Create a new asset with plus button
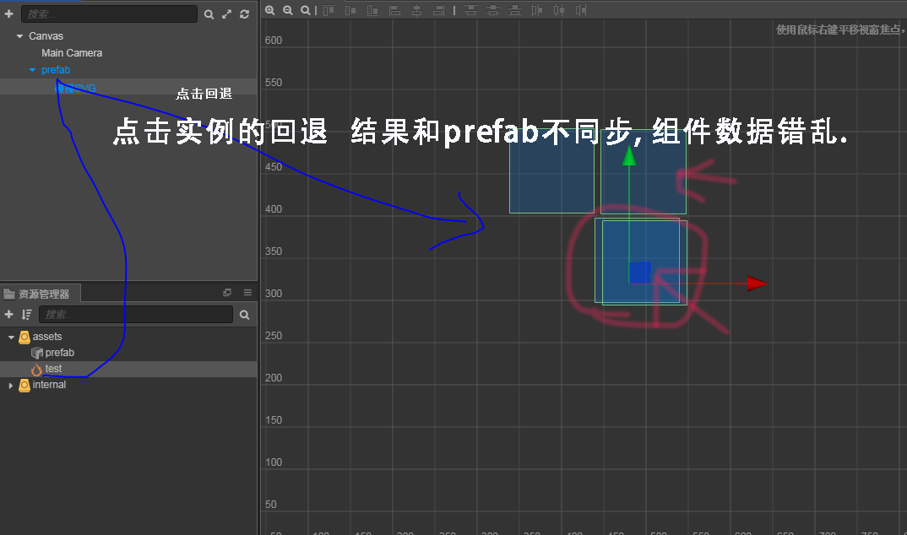This screenshot has width=907, height=535. 8,314
